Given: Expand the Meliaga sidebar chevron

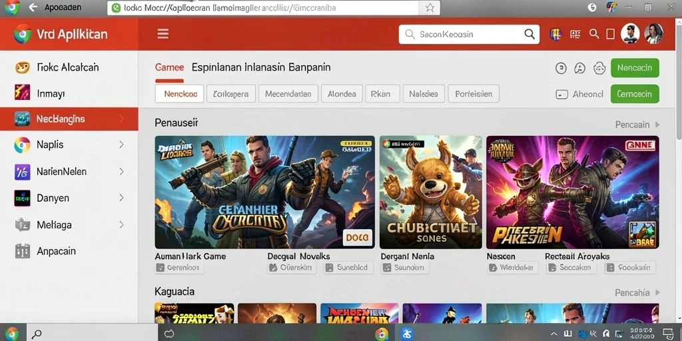Looking at the screenshot, I should (121, 225).
